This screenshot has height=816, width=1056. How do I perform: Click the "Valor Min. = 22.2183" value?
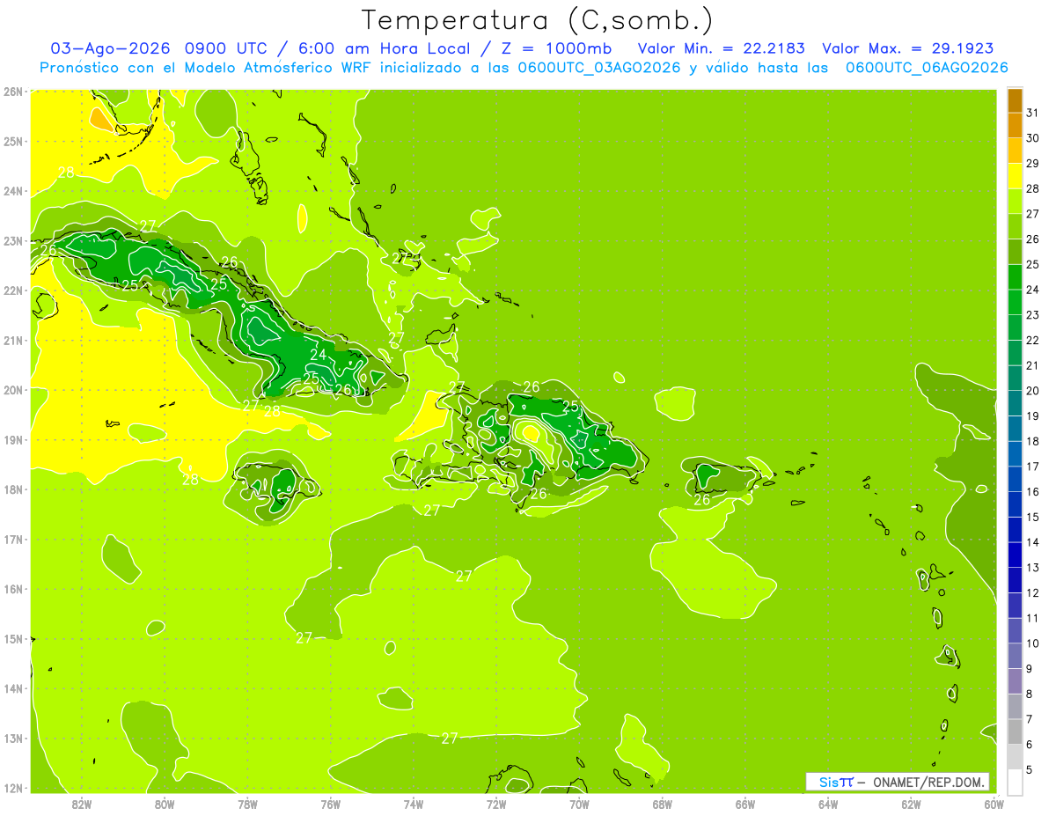(x=722, y=48)
